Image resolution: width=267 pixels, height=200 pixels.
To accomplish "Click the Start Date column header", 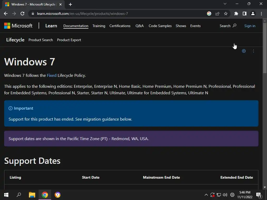I will pos(90,177).
